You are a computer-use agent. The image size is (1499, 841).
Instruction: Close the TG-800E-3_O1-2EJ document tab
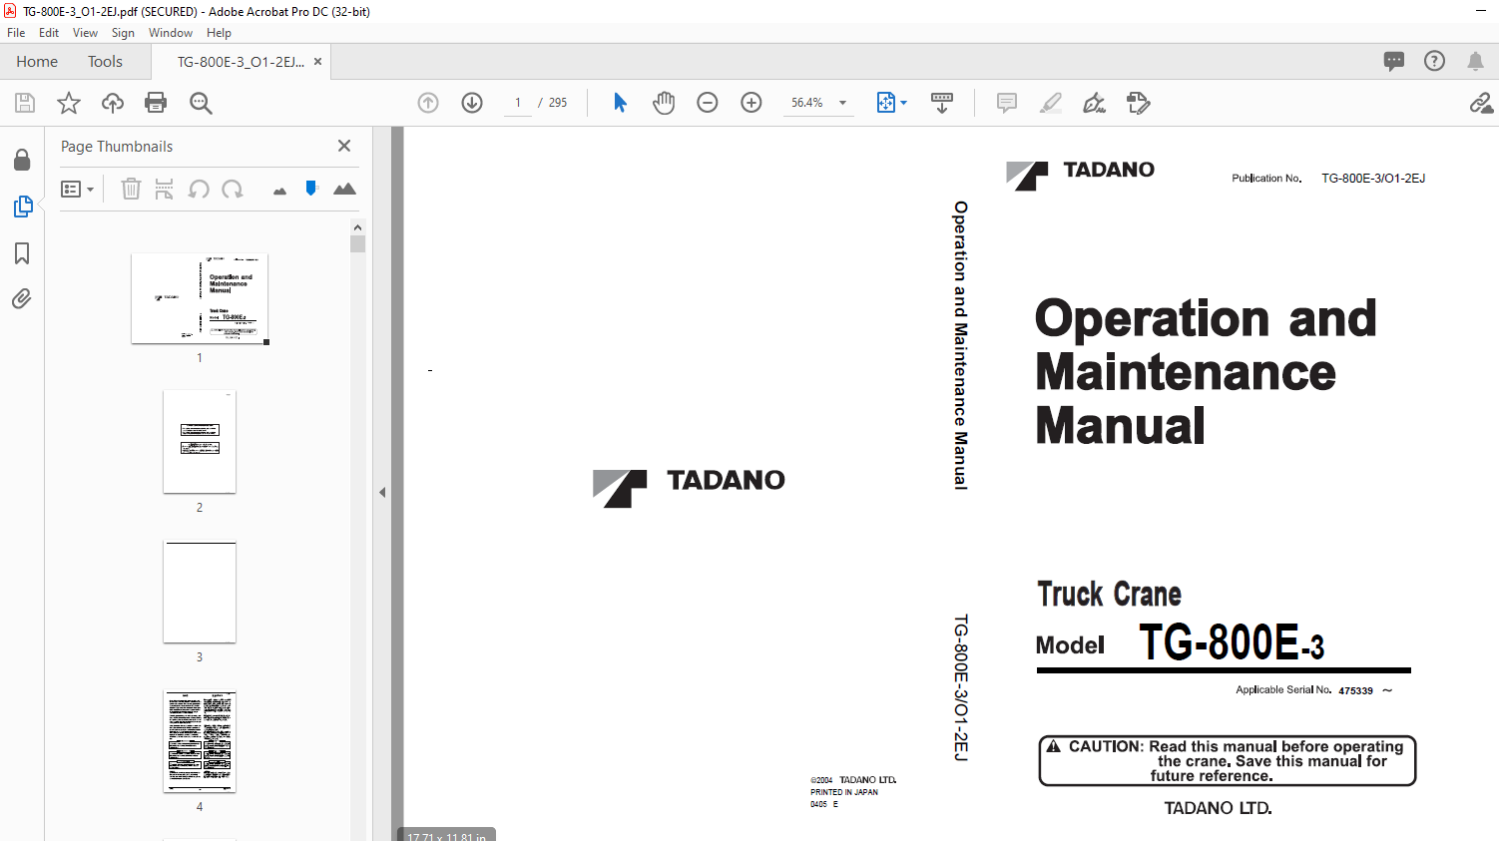[x=317, y=62]
